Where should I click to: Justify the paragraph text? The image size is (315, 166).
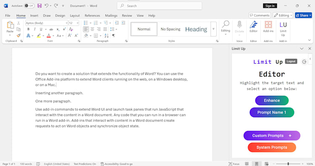pyautogui.click(x=105, y=29)
